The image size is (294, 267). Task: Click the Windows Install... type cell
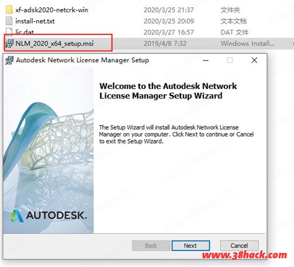coord(247,44)
